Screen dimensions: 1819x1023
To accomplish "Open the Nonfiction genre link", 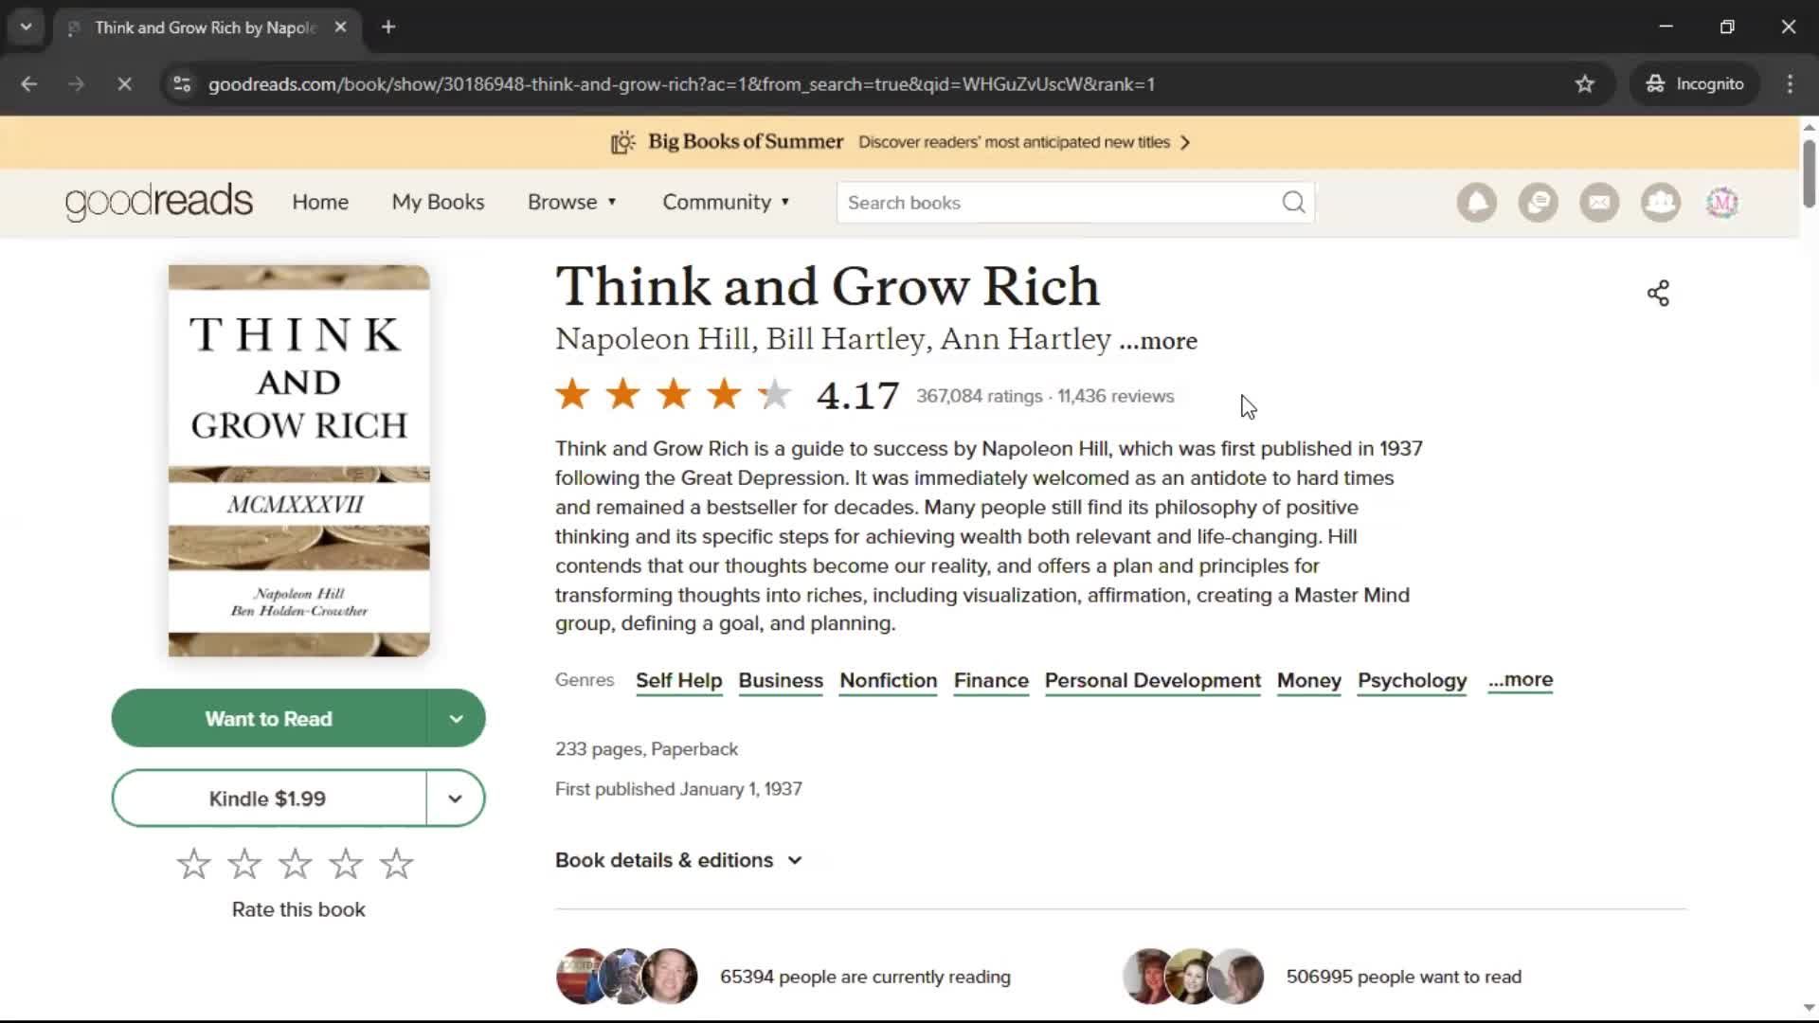I will [888, 681].
